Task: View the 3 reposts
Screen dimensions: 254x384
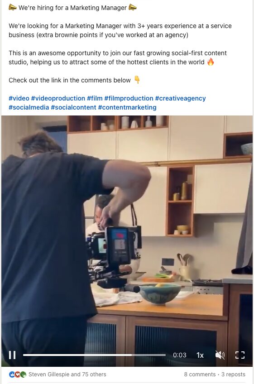Action: (233, 374)
